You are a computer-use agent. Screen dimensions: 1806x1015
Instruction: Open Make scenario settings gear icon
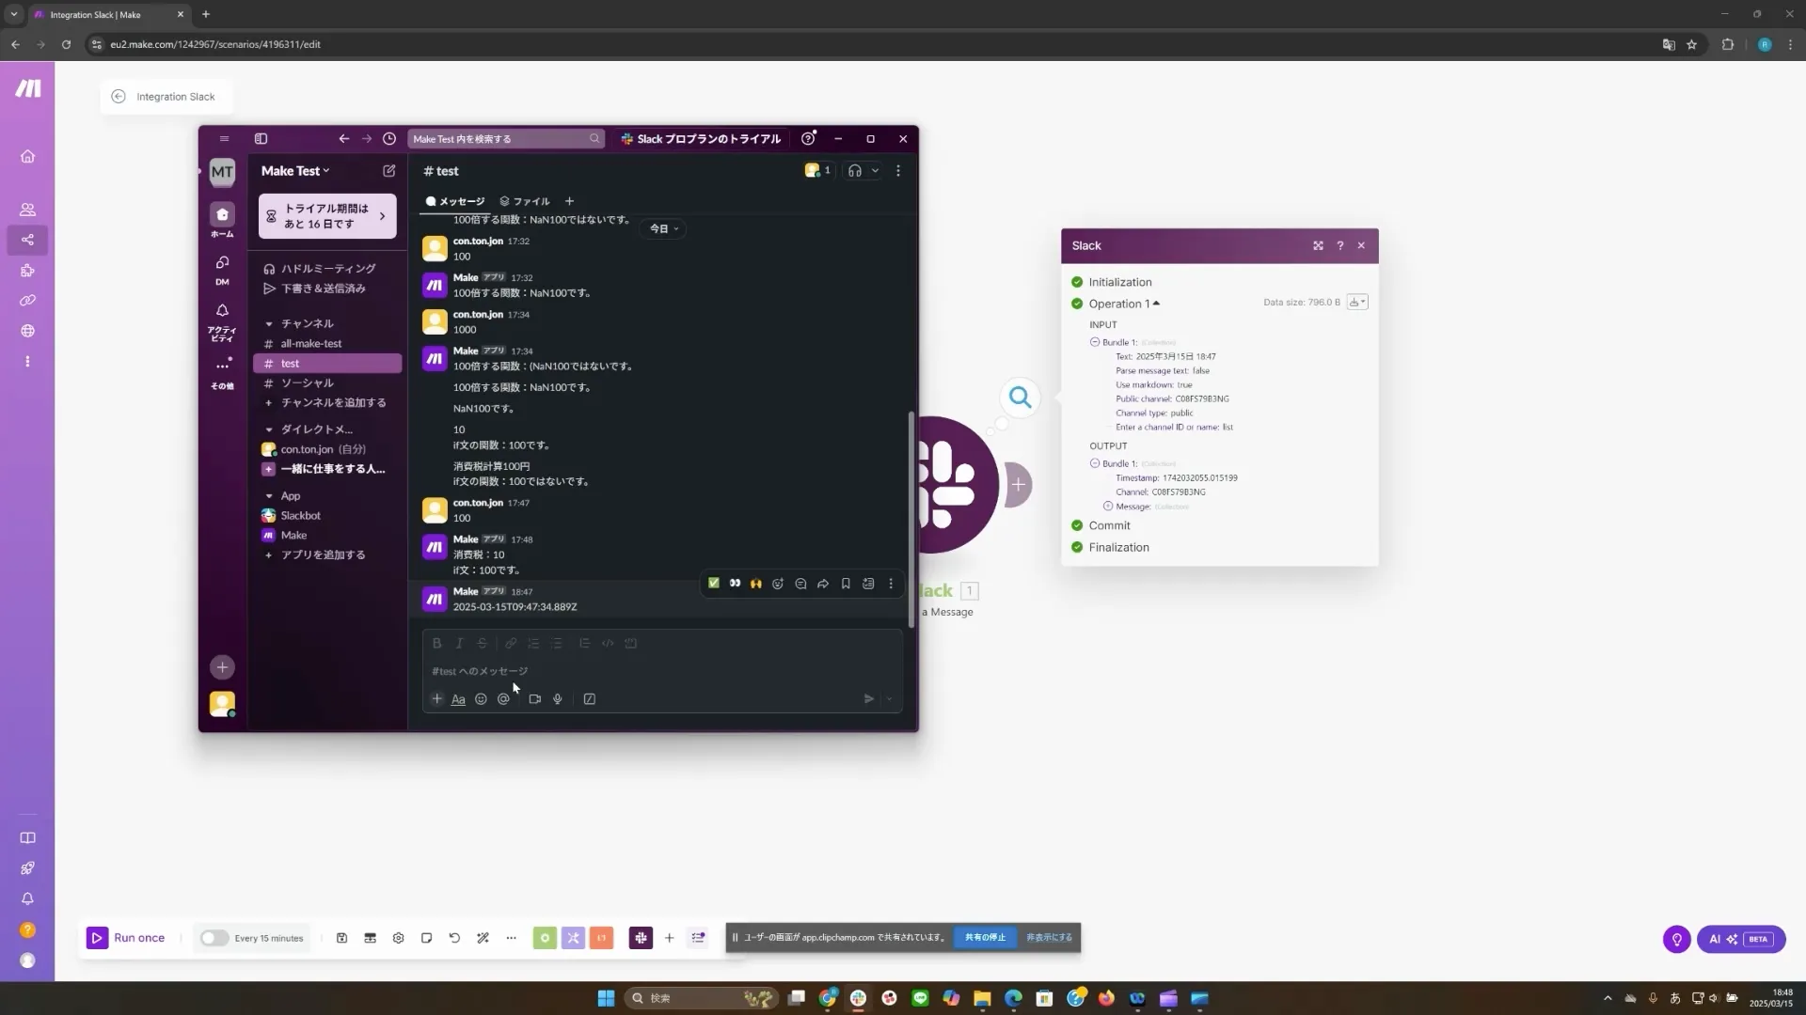tap(398, 938)
